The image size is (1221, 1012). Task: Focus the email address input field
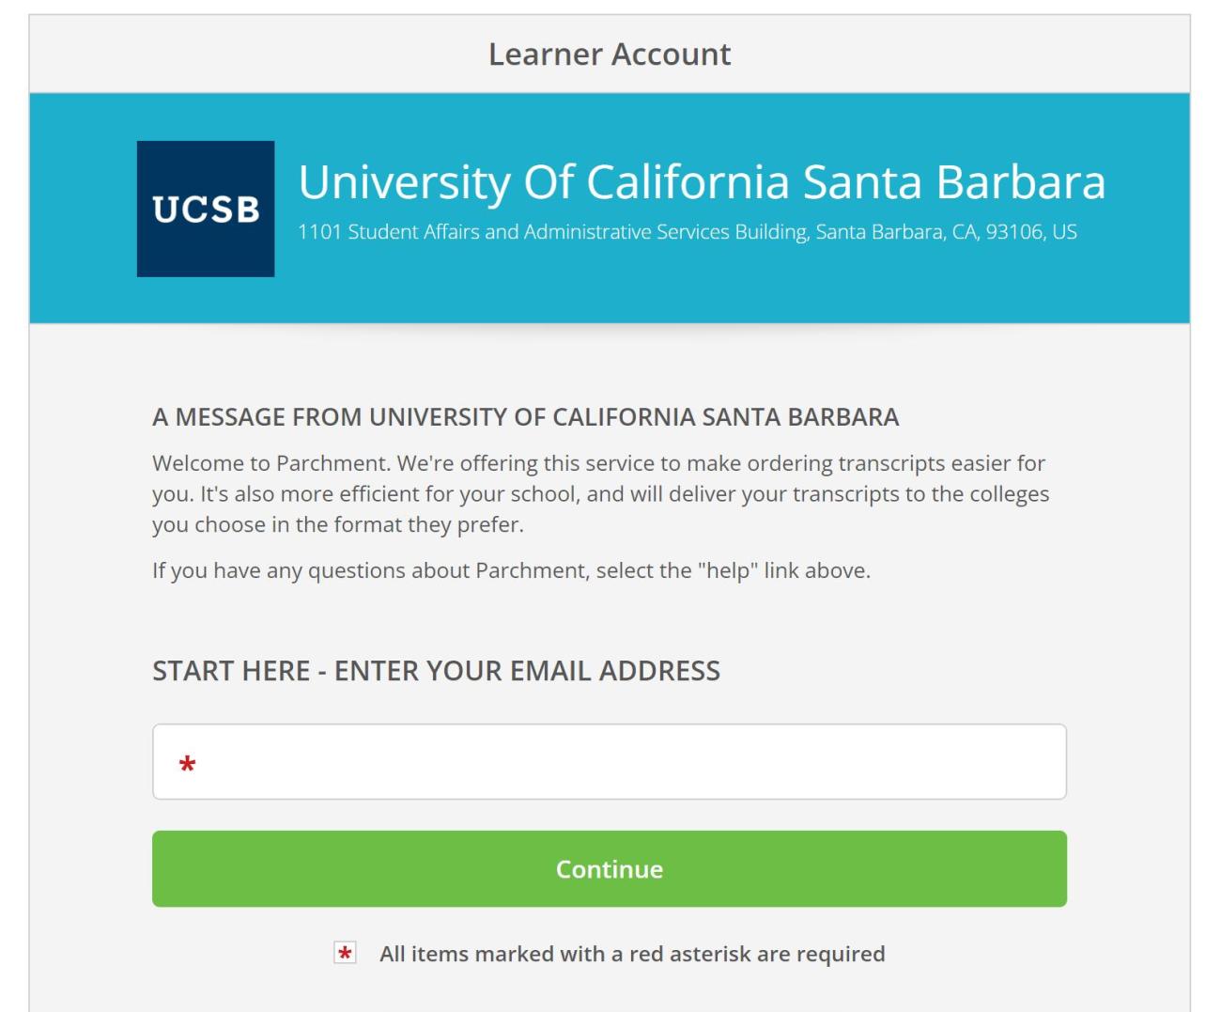coord(620,762)
